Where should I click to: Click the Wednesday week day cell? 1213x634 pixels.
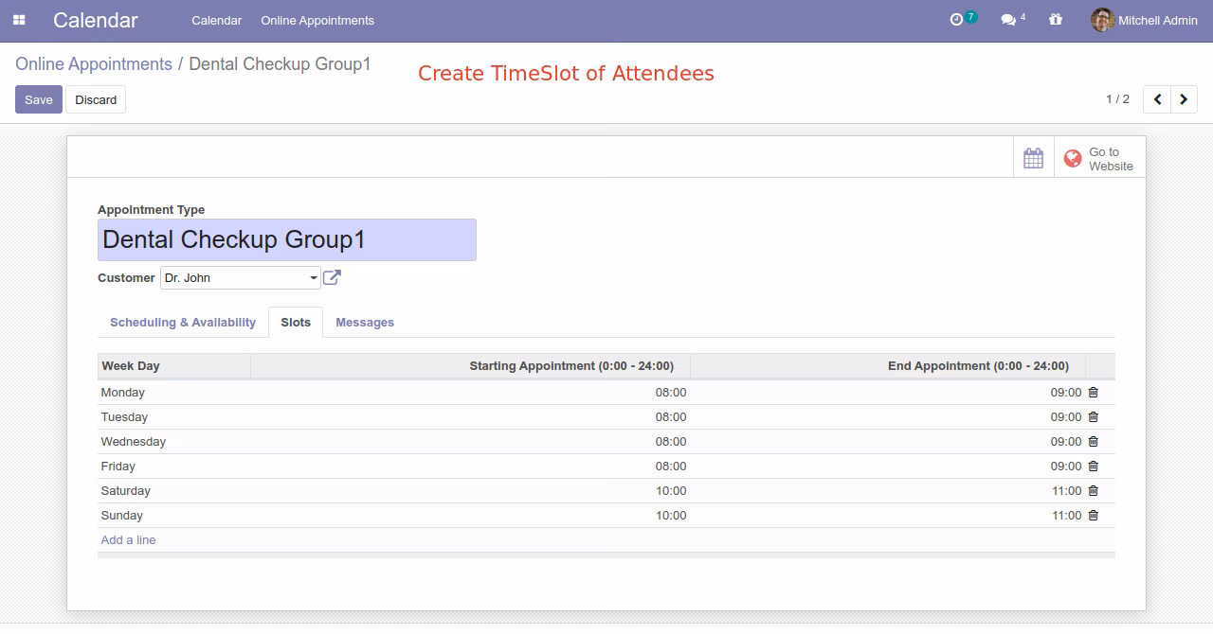[174, 441]
